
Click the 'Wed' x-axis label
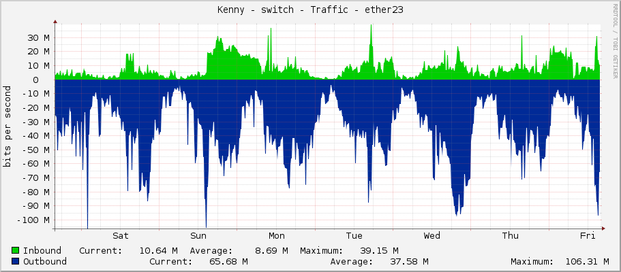click(x=431, y=236)
